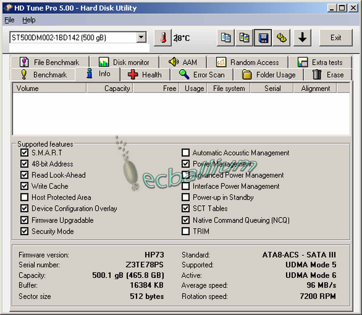This screenshot has width=362, height=315.
Task: Click copy info to clipboard icon
Action: 226,38
